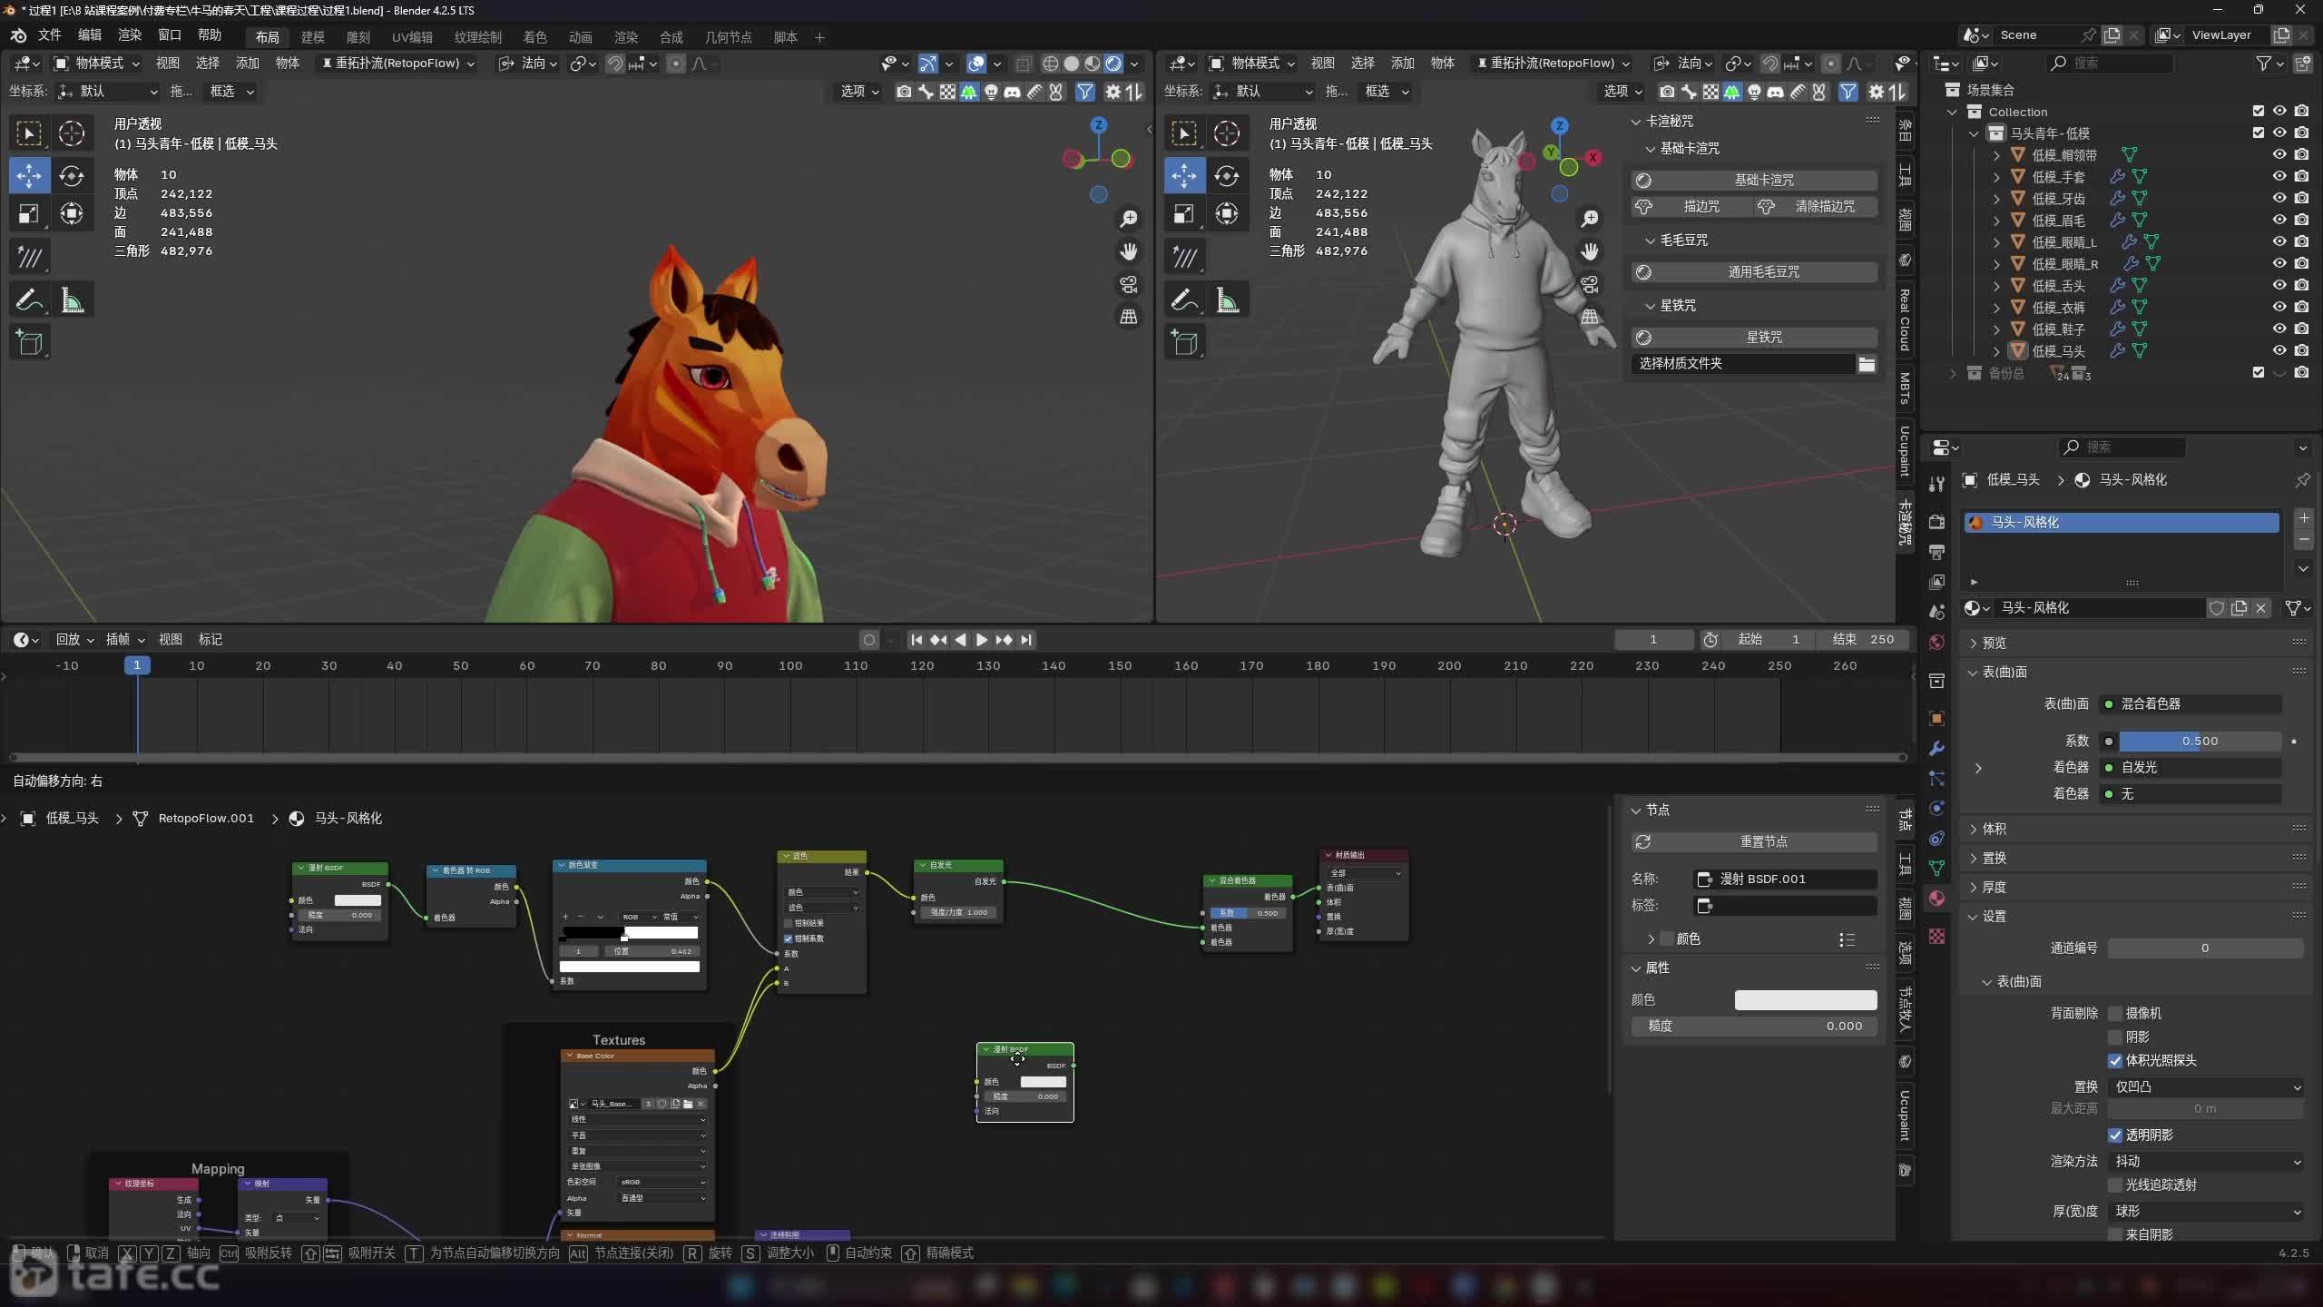
Task: Toggle camera view icon in left viewport
Action: coord(1128,285)
